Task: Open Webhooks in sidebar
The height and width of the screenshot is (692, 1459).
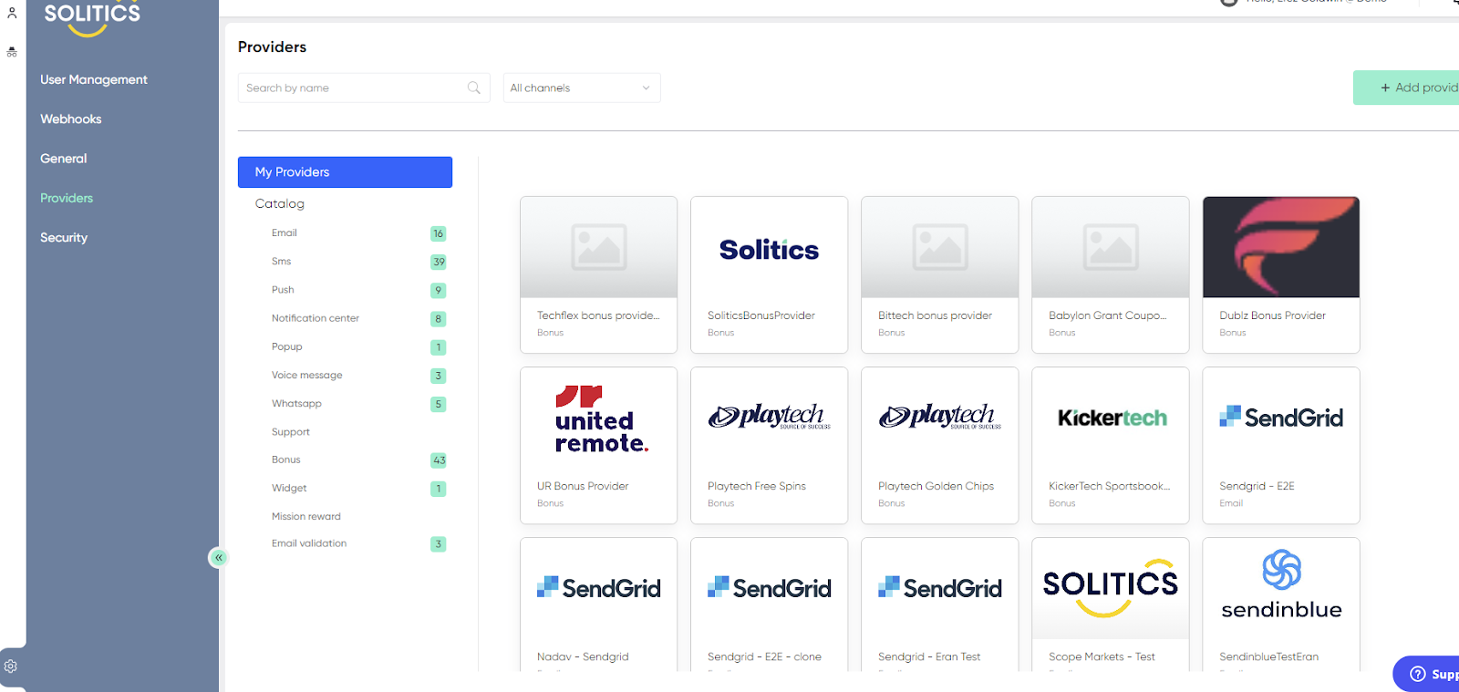Action: [70, 119]
